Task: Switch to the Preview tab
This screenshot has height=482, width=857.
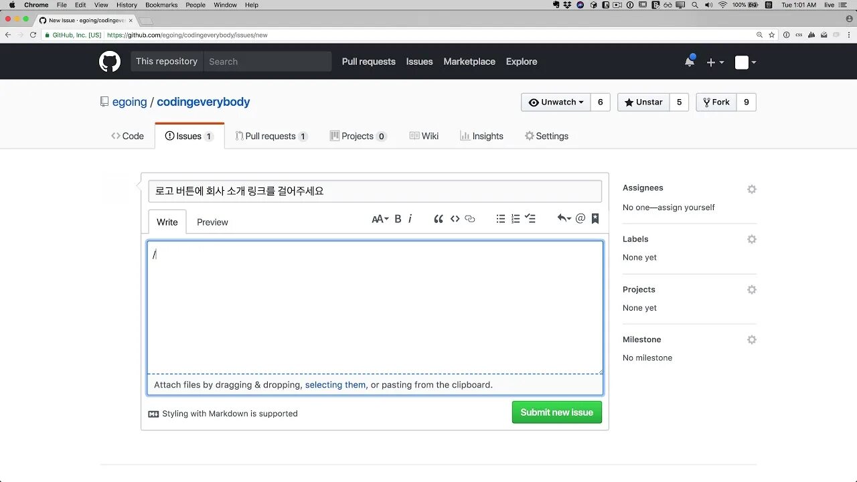Action: click(212, 222)
